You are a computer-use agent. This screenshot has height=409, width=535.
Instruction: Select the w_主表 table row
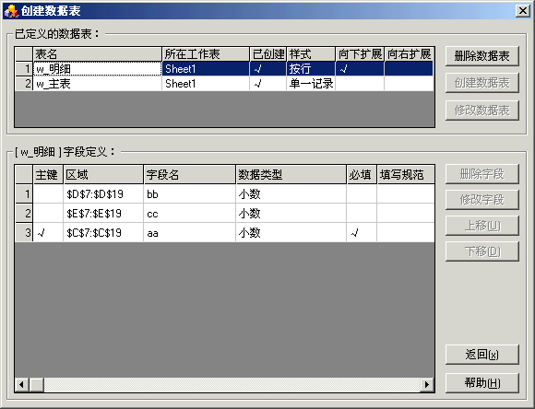pyautogui.click(x=224, y=84)
